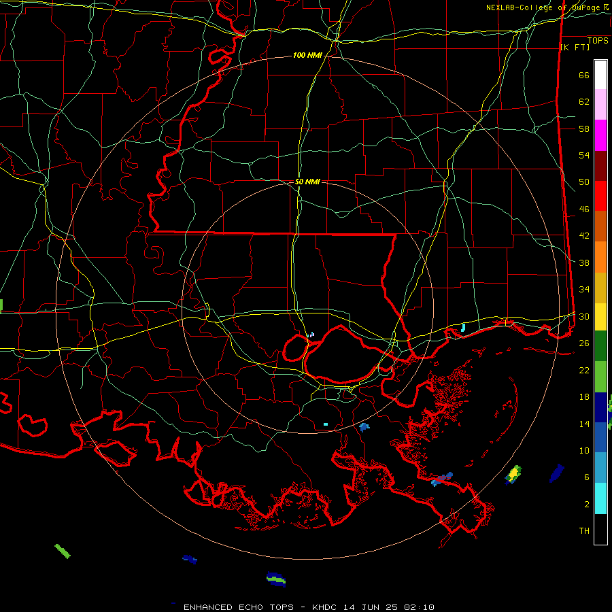The width and height of the screenshot is (612, 612).
Task: Click the 18 legend value label
Action: click(584, 397)
